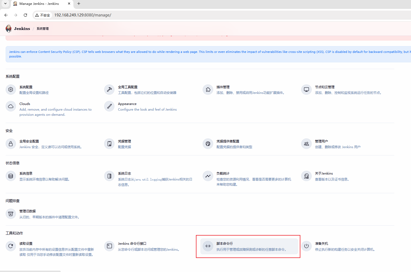Click the 系统日志 log book icon
Viewport: 411px width, 272px height.
(109, 176)
